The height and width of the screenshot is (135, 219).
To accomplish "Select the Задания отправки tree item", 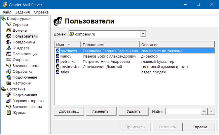I will 29,101.
